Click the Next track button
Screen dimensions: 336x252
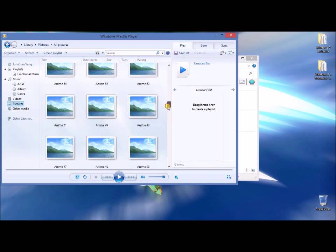tap(131, 177)
